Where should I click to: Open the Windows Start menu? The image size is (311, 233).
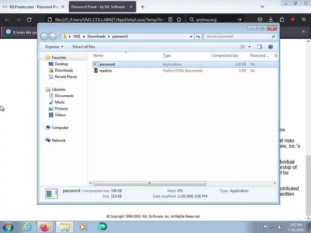(x=8, y=227)
